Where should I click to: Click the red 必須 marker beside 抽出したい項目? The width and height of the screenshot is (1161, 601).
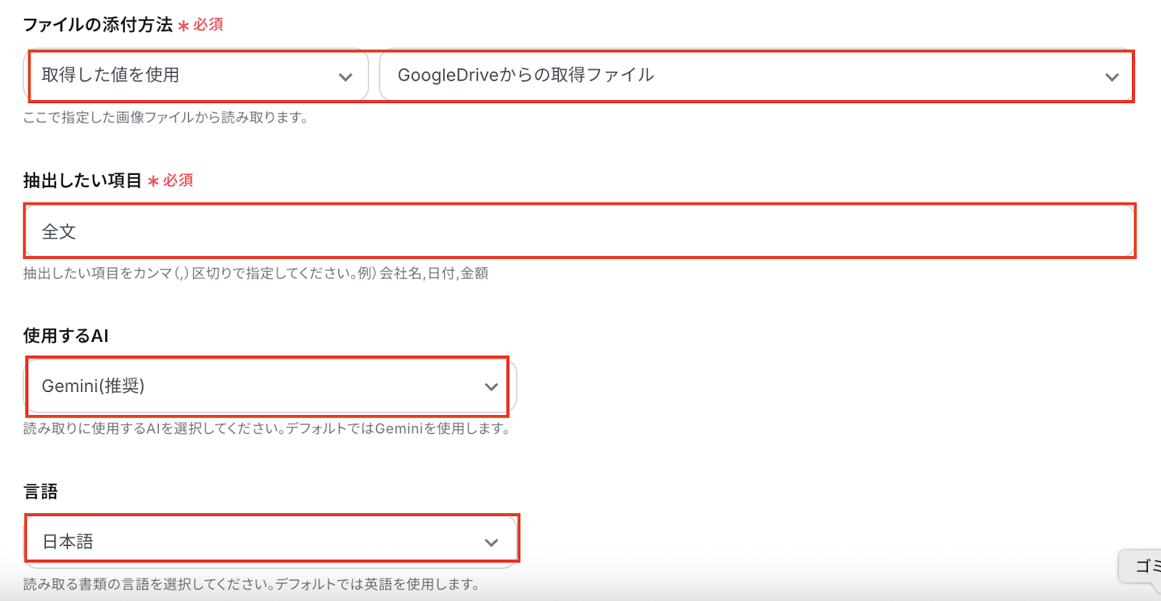click(x=177, y=181)
